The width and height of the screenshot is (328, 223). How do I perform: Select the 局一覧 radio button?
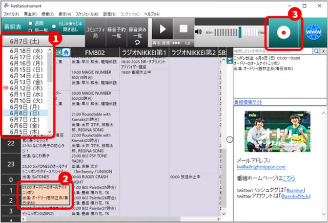[x=30, y=31]
